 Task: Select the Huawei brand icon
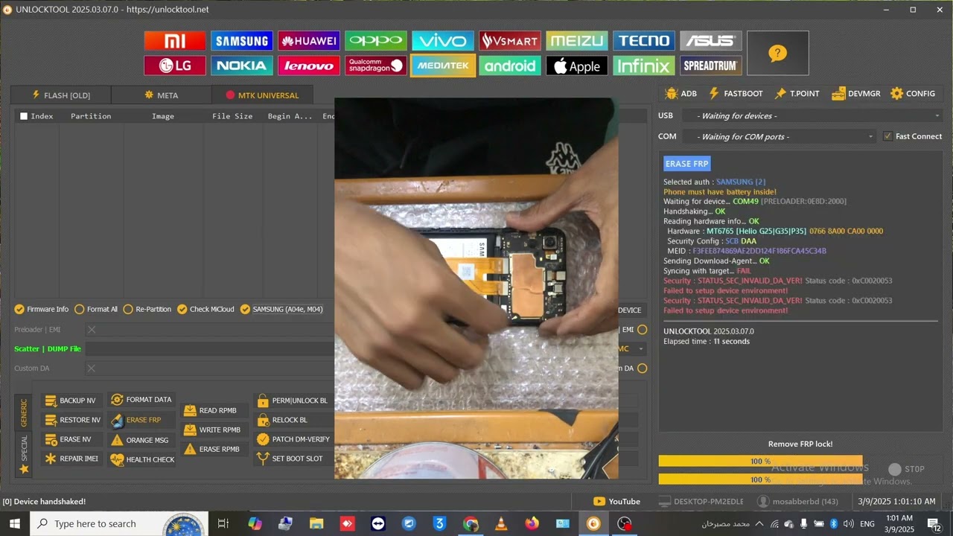tap(309, 41)
